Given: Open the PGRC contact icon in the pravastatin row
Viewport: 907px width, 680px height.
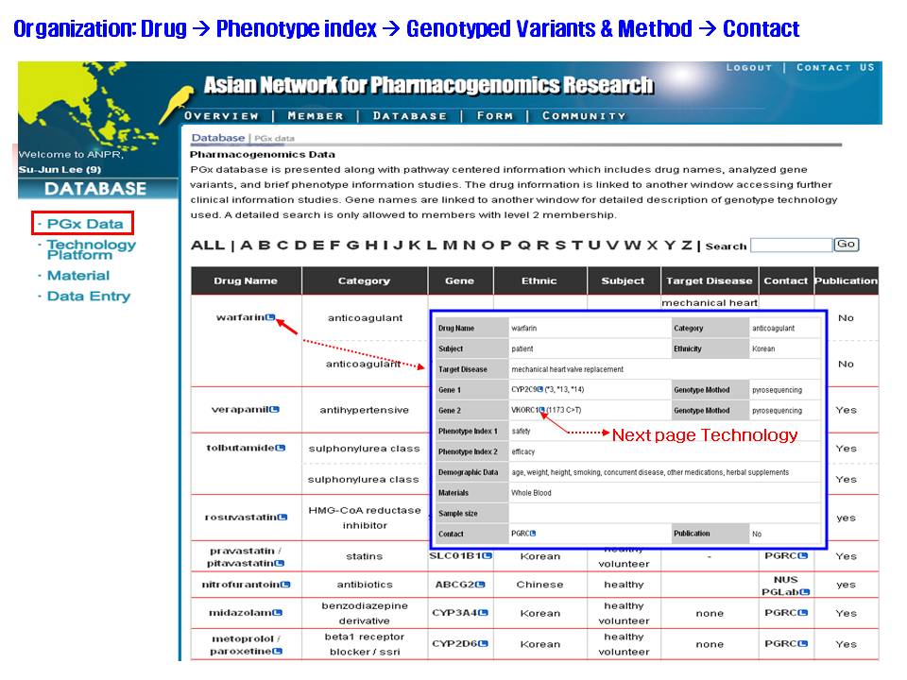Looking at the screenshot, I should click(803, 555).
